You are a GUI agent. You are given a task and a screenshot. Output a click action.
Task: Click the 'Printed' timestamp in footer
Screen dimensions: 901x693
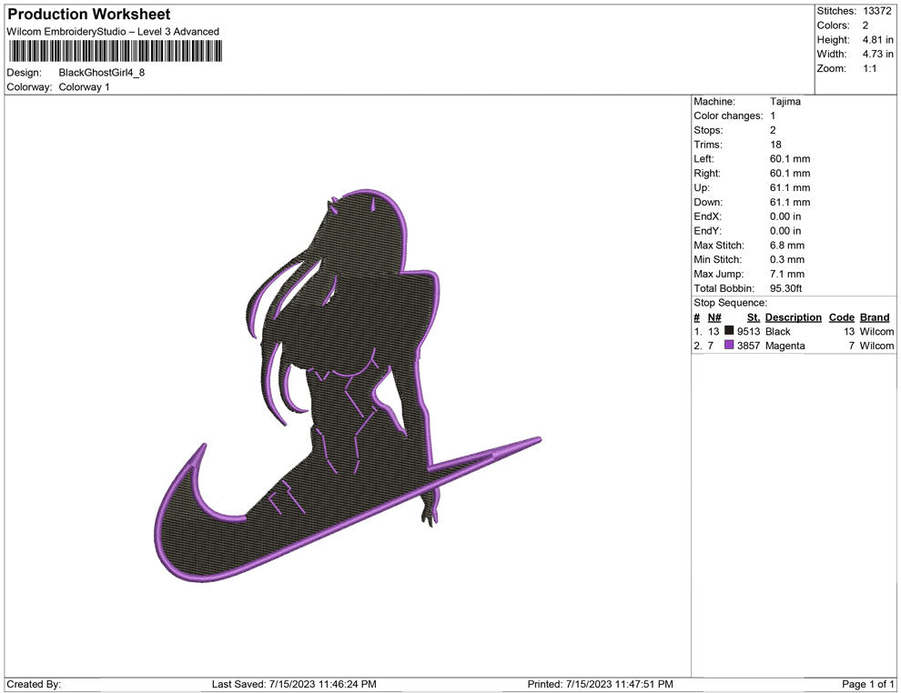click(600, 684)
